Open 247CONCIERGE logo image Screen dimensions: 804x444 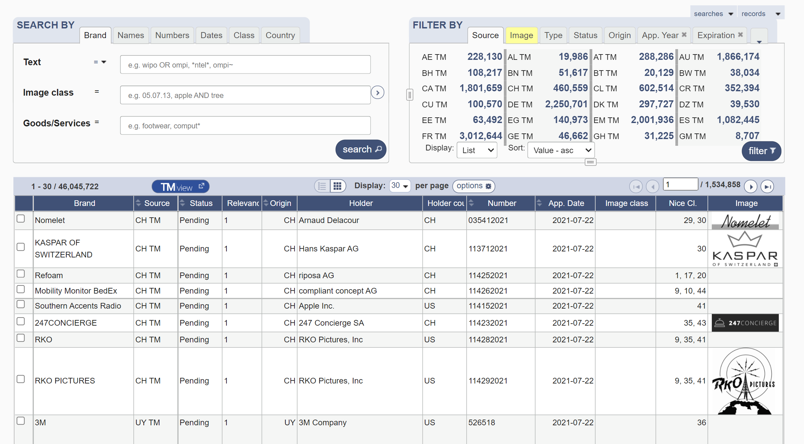click(x=745, y=323)
